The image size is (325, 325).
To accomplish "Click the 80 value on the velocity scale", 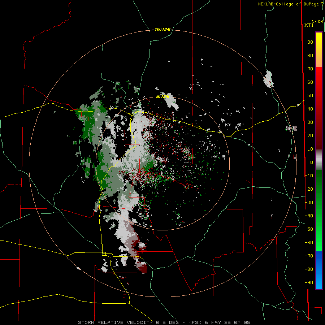I will 310,56.
